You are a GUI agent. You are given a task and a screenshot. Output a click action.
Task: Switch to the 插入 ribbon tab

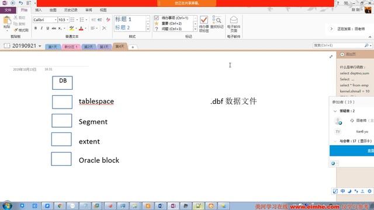(x=39, y=10)
